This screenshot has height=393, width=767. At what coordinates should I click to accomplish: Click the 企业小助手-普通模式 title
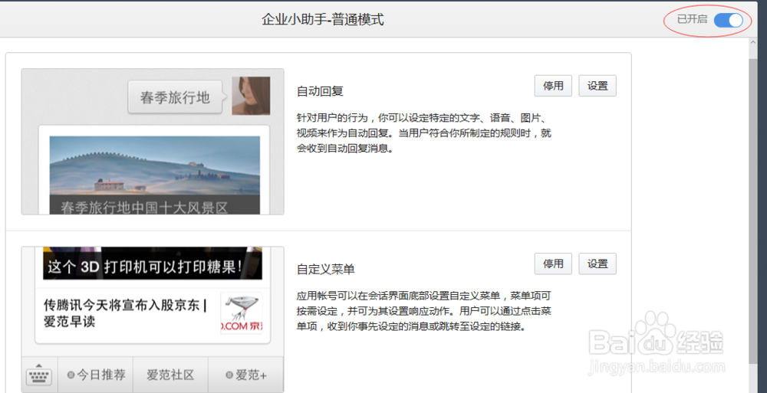click(x=322, y=20)
